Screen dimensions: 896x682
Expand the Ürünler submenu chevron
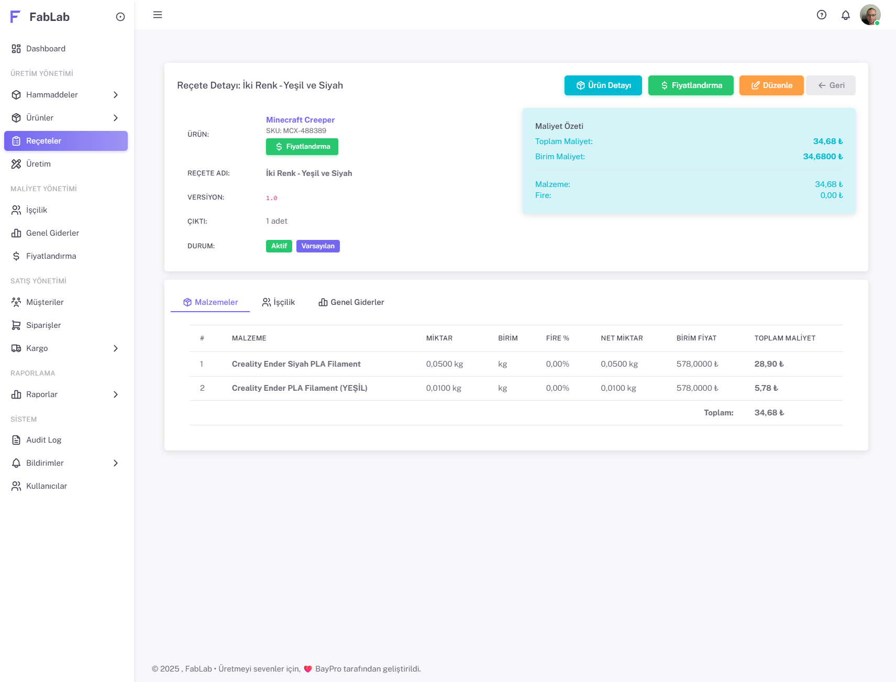[x=116, y=118]
